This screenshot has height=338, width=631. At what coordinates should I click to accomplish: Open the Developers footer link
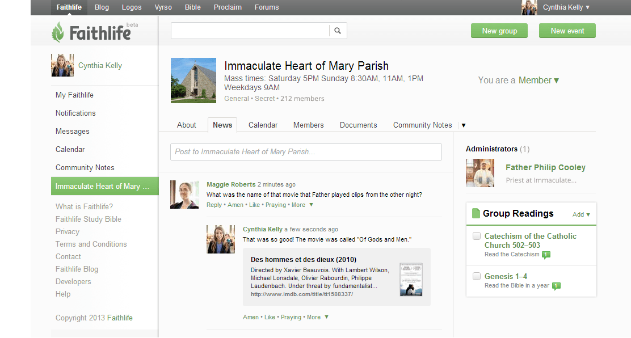click(73, 281)
